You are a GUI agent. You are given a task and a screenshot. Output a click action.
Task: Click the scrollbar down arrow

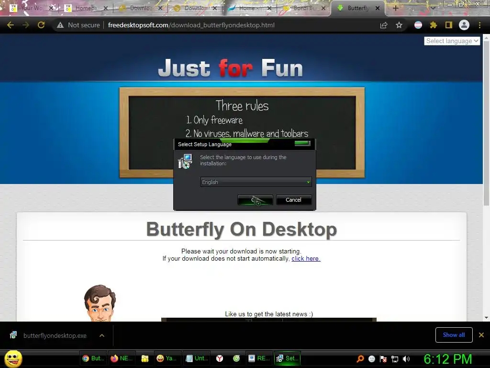click(x=486, y=318)
